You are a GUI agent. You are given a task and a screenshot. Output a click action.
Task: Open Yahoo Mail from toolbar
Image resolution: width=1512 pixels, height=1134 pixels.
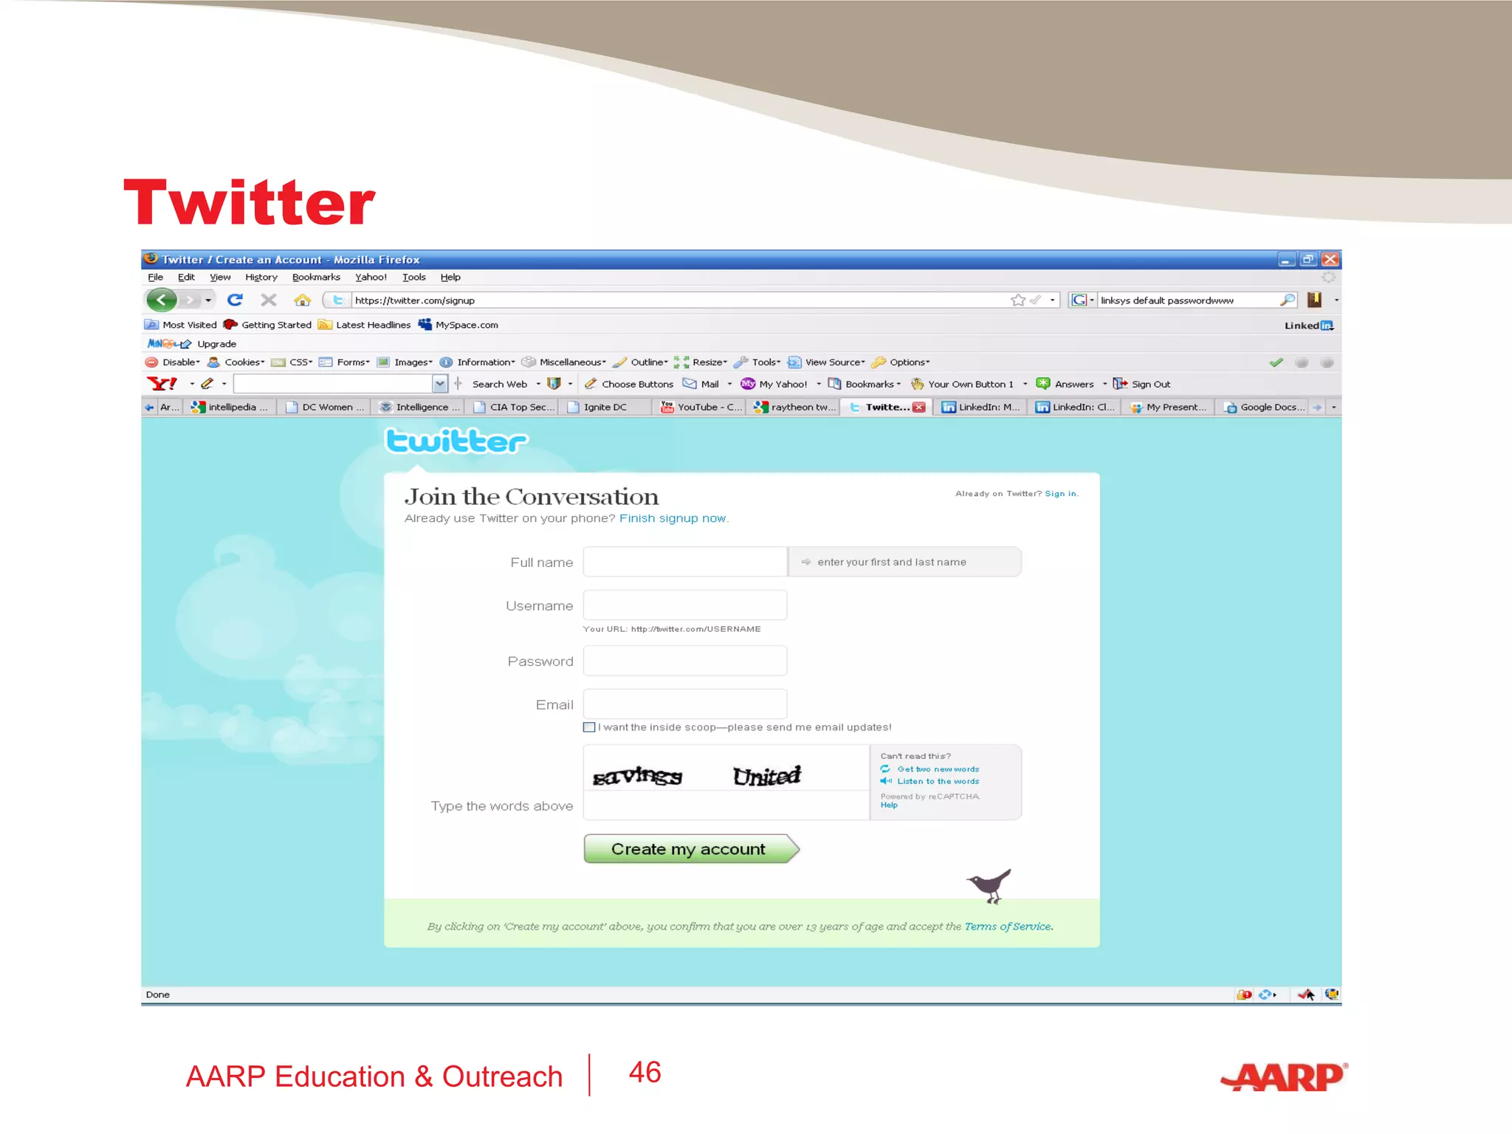click(x=701, y=384)
